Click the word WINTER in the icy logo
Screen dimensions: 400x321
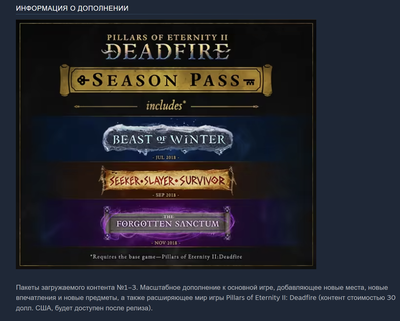[198, 140]
